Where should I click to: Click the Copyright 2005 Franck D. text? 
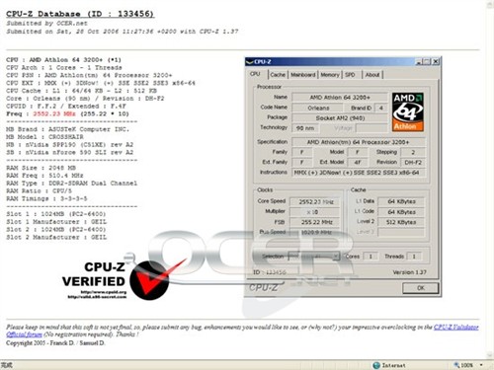[x=55, y=343]
